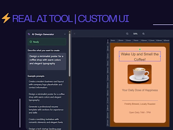Click the right resize handle of headline box

coord(160,56)
